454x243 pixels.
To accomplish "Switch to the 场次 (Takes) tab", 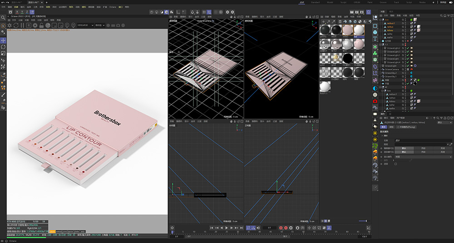I will 391,12.
